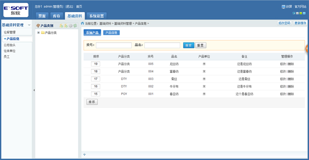
Task: Click the 货号 cell reading 003
Action: (151, 79)
